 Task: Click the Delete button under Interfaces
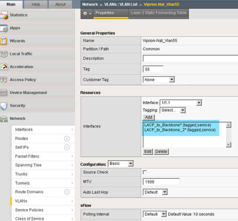pos(161,152)
